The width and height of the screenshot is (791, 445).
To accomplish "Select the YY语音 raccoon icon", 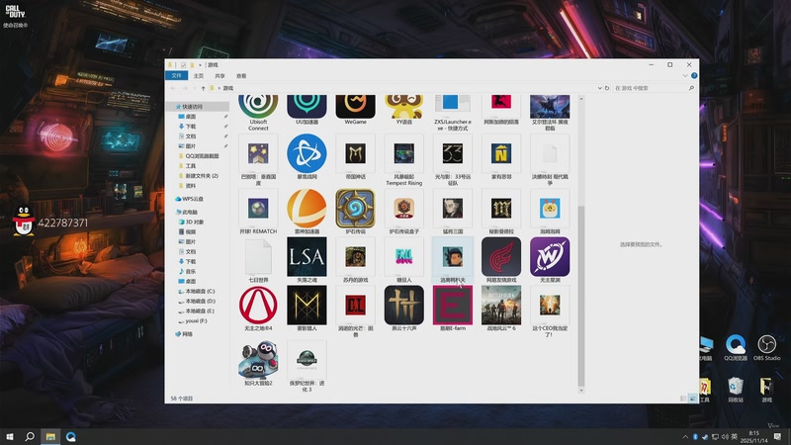I will point(403,107).
